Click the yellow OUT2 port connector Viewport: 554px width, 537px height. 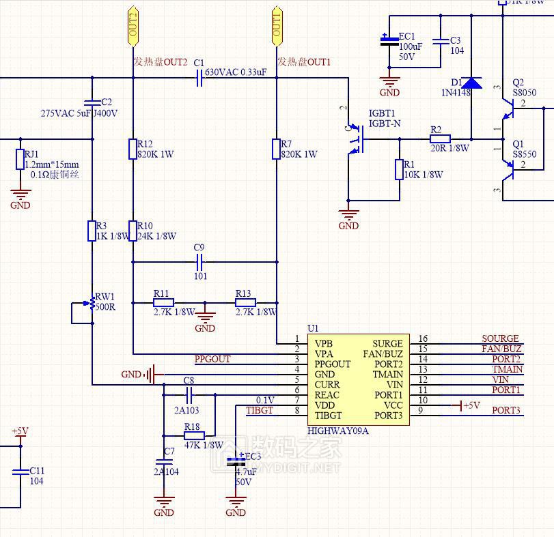pos(133,27)
